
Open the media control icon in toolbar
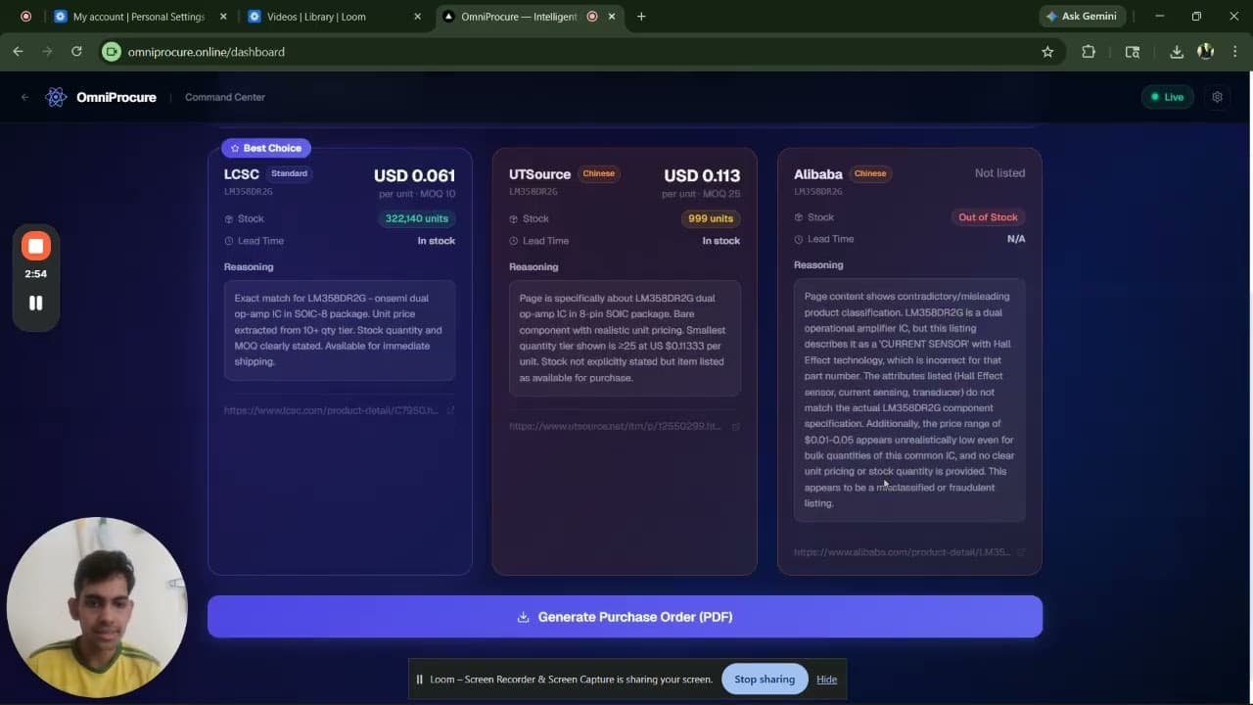(1133, 52)
